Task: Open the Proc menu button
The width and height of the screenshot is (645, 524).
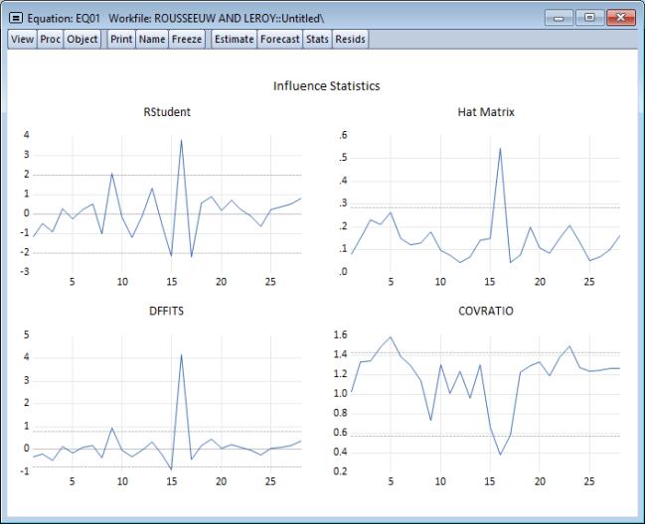Action: (50, 39)
